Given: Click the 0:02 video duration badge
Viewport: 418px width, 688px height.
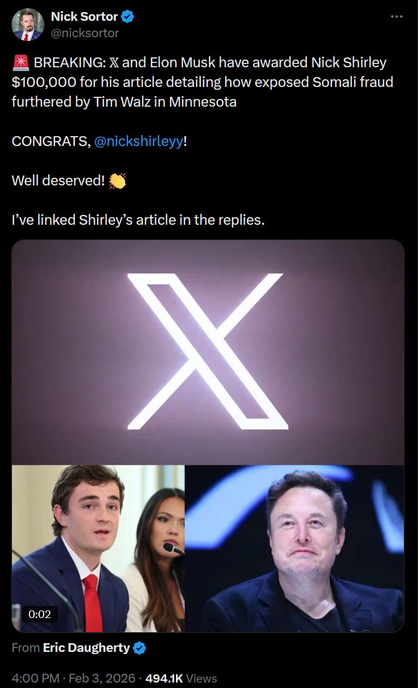Looking at the screenshot, I should [39, 614].
